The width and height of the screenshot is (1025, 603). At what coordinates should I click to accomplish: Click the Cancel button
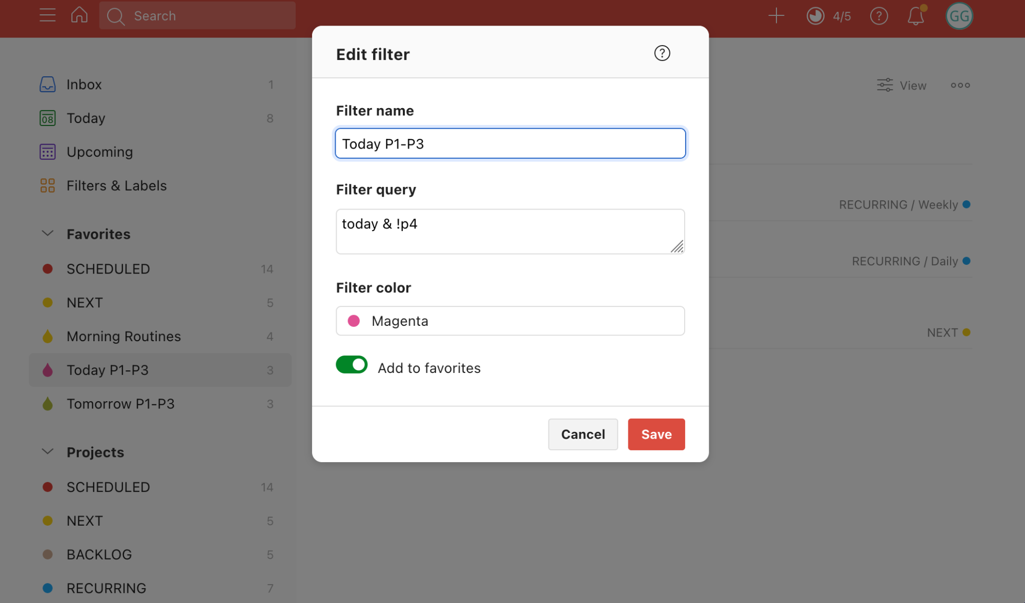(x=583, y=433)
